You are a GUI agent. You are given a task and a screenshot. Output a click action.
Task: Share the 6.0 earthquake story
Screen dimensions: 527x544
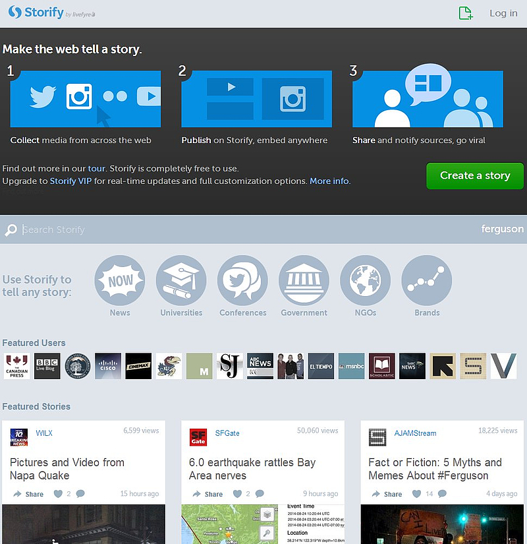tap(208, 494)
